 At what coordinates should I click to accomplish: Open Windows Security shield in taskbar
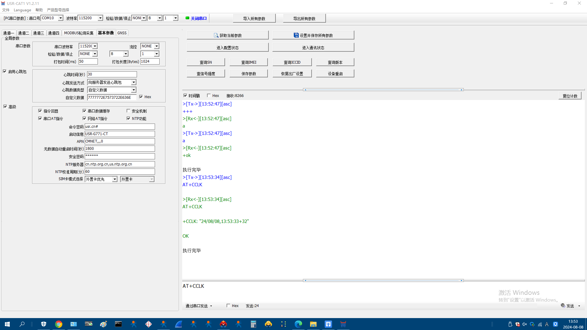coord(44,324)
